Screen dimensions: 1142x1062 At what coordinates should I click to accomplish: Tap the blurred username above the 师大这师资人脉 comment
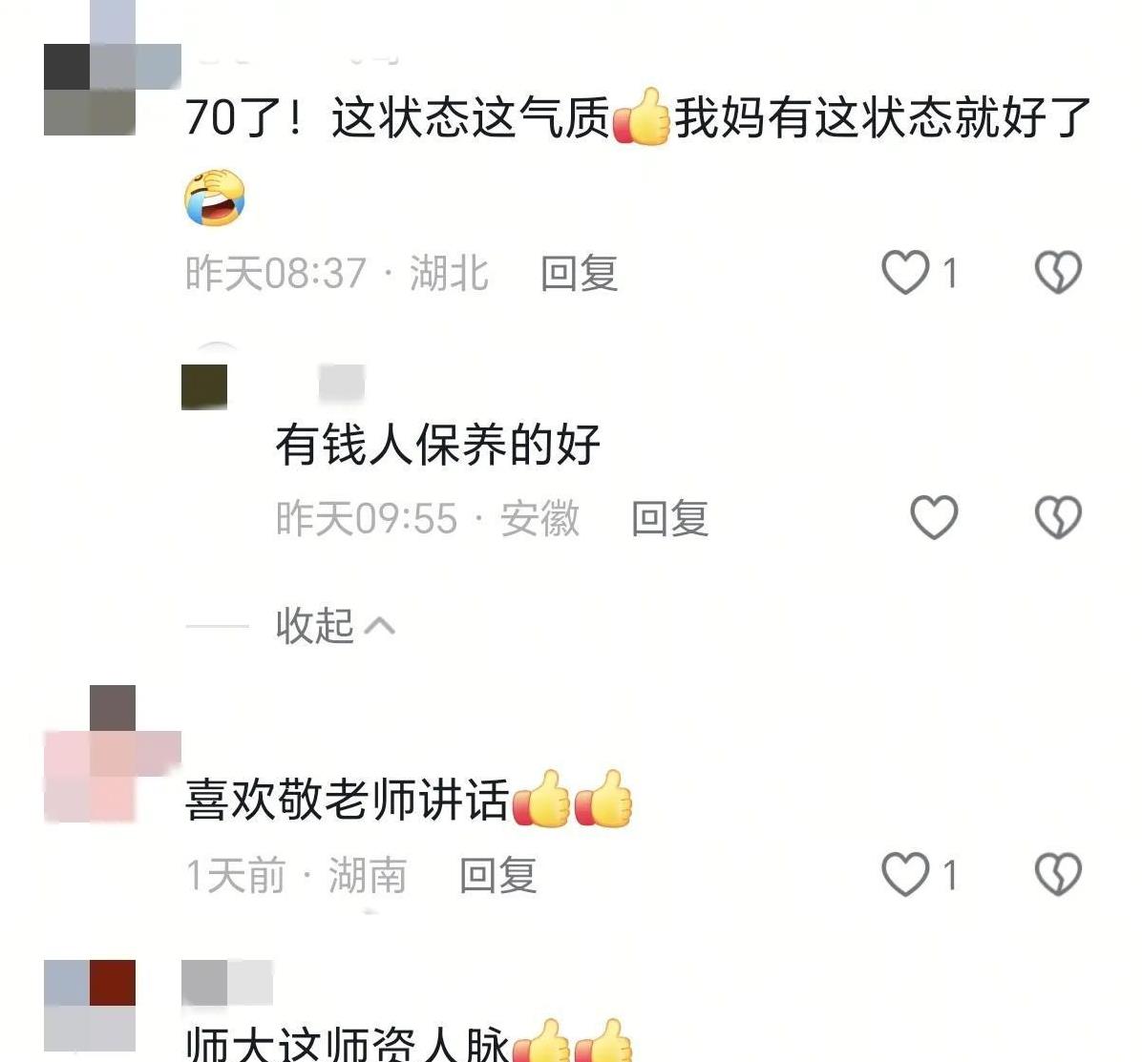point(227,982)
